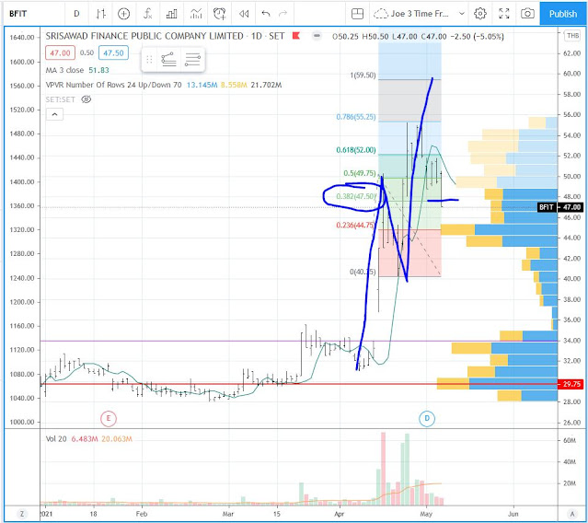Select the 1(59.50) Fibonacci level label
Image resolution: width=588 pixels, height=523 pixels.
[363, 76]
